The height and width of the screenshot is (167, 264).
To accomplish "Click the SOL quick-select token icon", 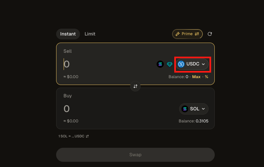I will click(x=160, y=64).
